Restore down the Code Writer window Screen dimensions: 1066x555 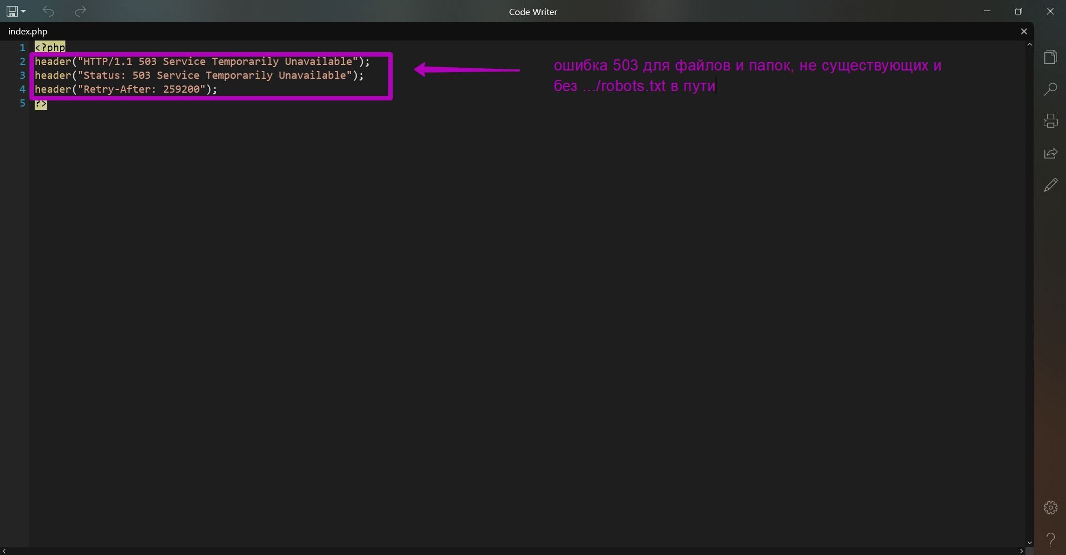pos(1019,11)
